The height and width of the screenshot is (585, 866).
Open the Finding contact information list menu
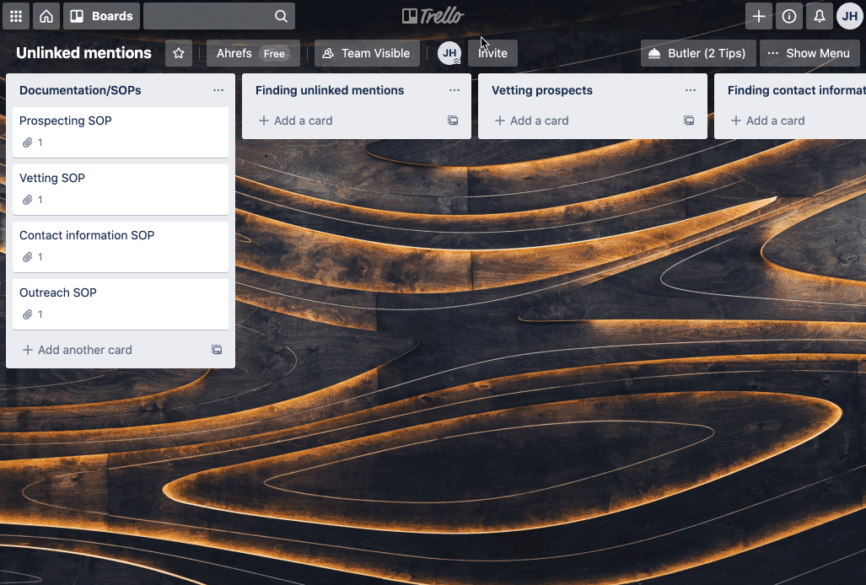pyautogui.click(x=860, y=90)
